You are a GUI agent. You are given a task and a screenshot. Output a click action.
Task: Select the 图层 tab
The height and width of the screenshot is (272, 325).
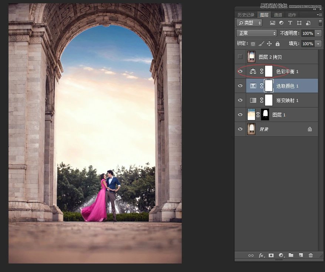pyautogui.click(x=264, y=15)
